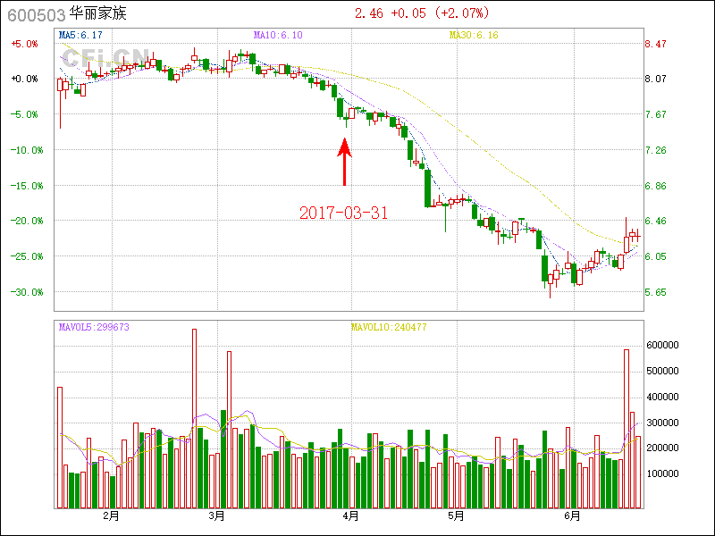715x536 pixels.
Task: Click the 600000 volume axis label
Action: (666, 345)
